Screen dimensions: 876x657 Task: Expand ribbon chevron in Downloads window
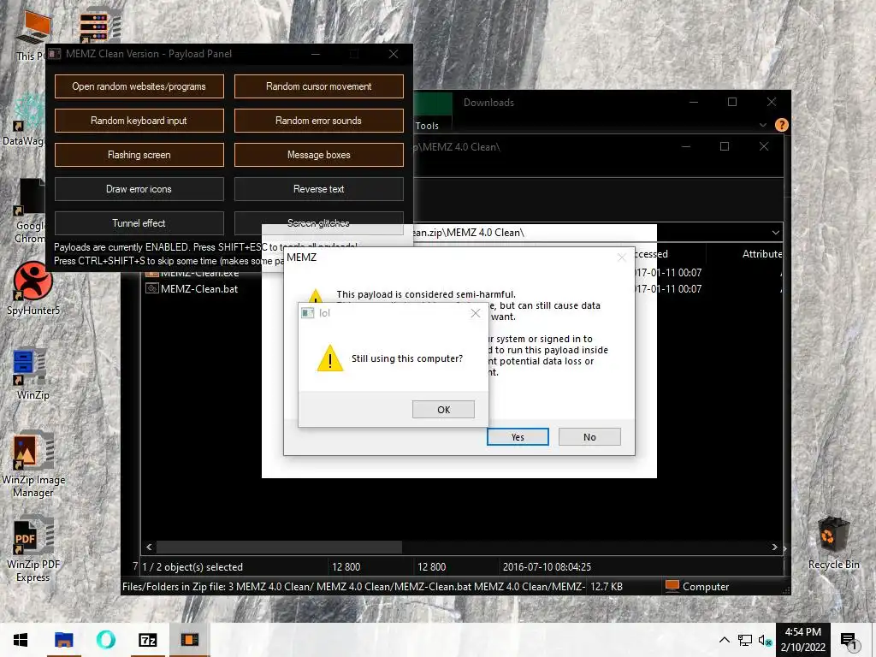coord(762,125)
